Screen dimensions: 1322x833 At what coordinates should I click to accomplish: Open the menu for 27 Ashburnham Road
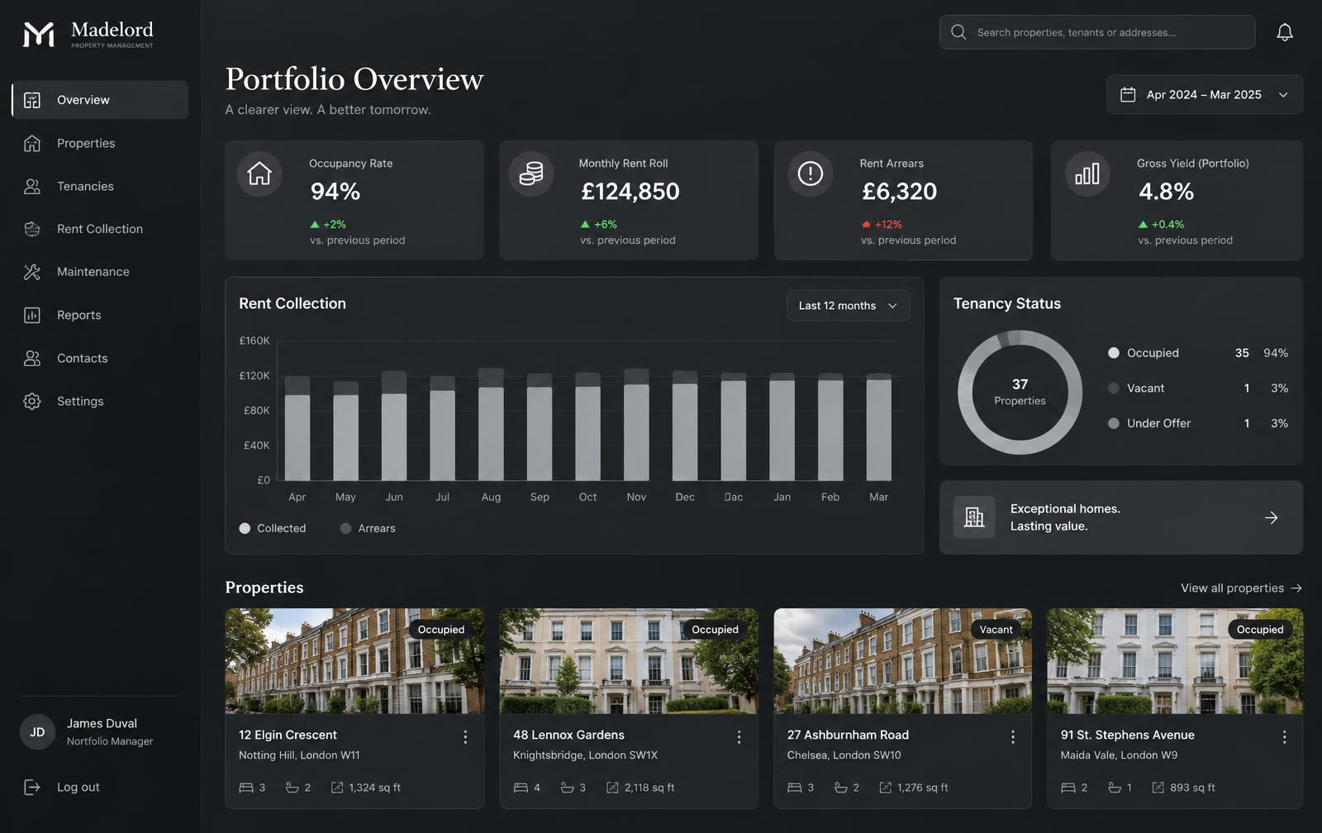tap(1012, 737)
